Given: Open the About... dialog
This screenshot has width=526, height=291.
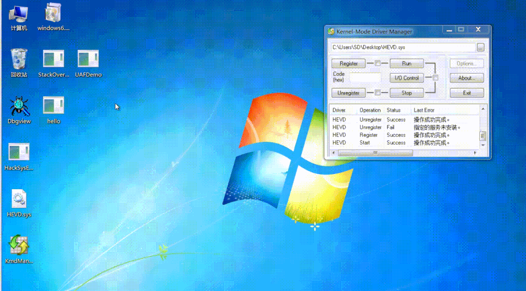Looking at the screenshot, I should [x=467, y=78].
